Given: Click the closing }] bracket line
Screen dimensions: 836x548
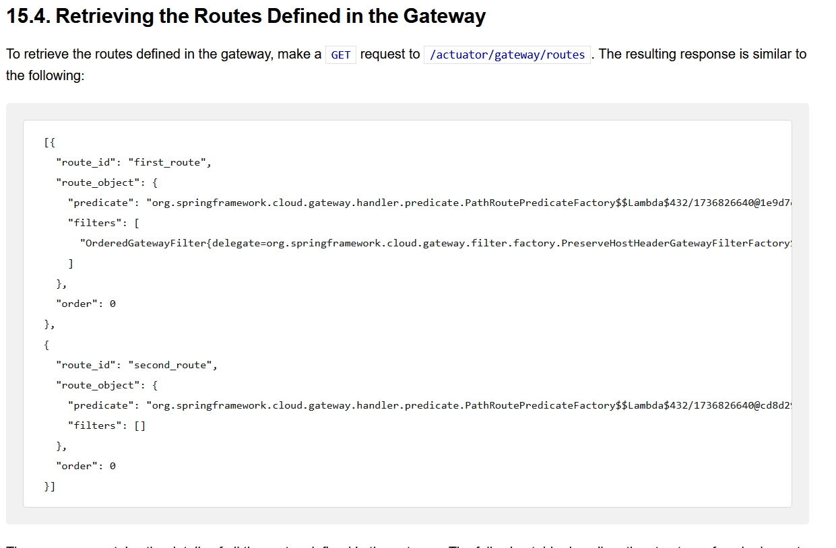Looking at the screenshot, I should (x=50, y=486).
